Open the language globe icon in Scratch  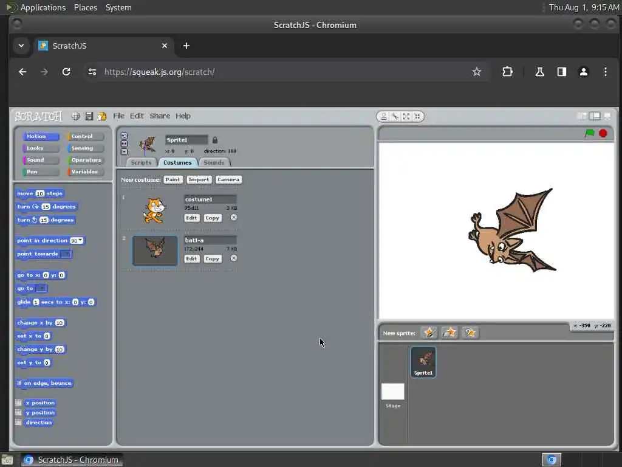[75, 116]
